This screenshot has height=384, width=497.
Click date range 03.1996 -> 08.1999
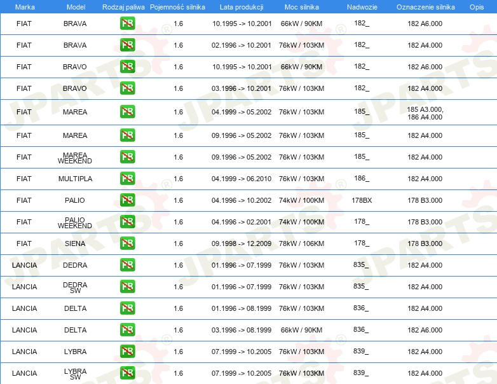point(242,330)
